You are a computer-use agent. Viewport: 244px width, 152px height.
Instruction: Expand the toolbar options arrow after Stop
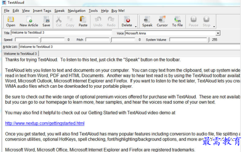[x=214, y=26]
